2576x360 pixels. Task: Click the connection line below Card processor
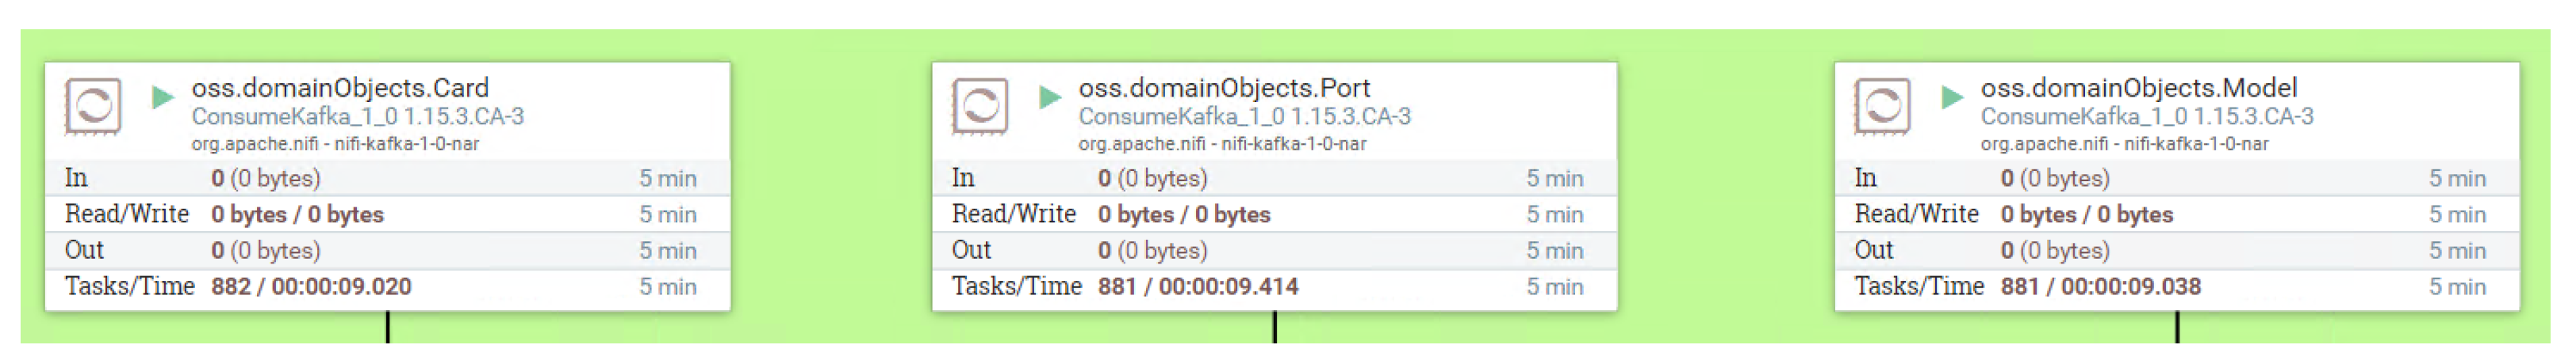[387, 328]
